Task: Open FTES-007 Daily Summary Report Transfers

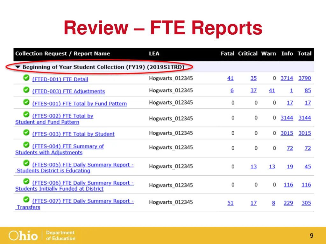Action: point(74,204)
